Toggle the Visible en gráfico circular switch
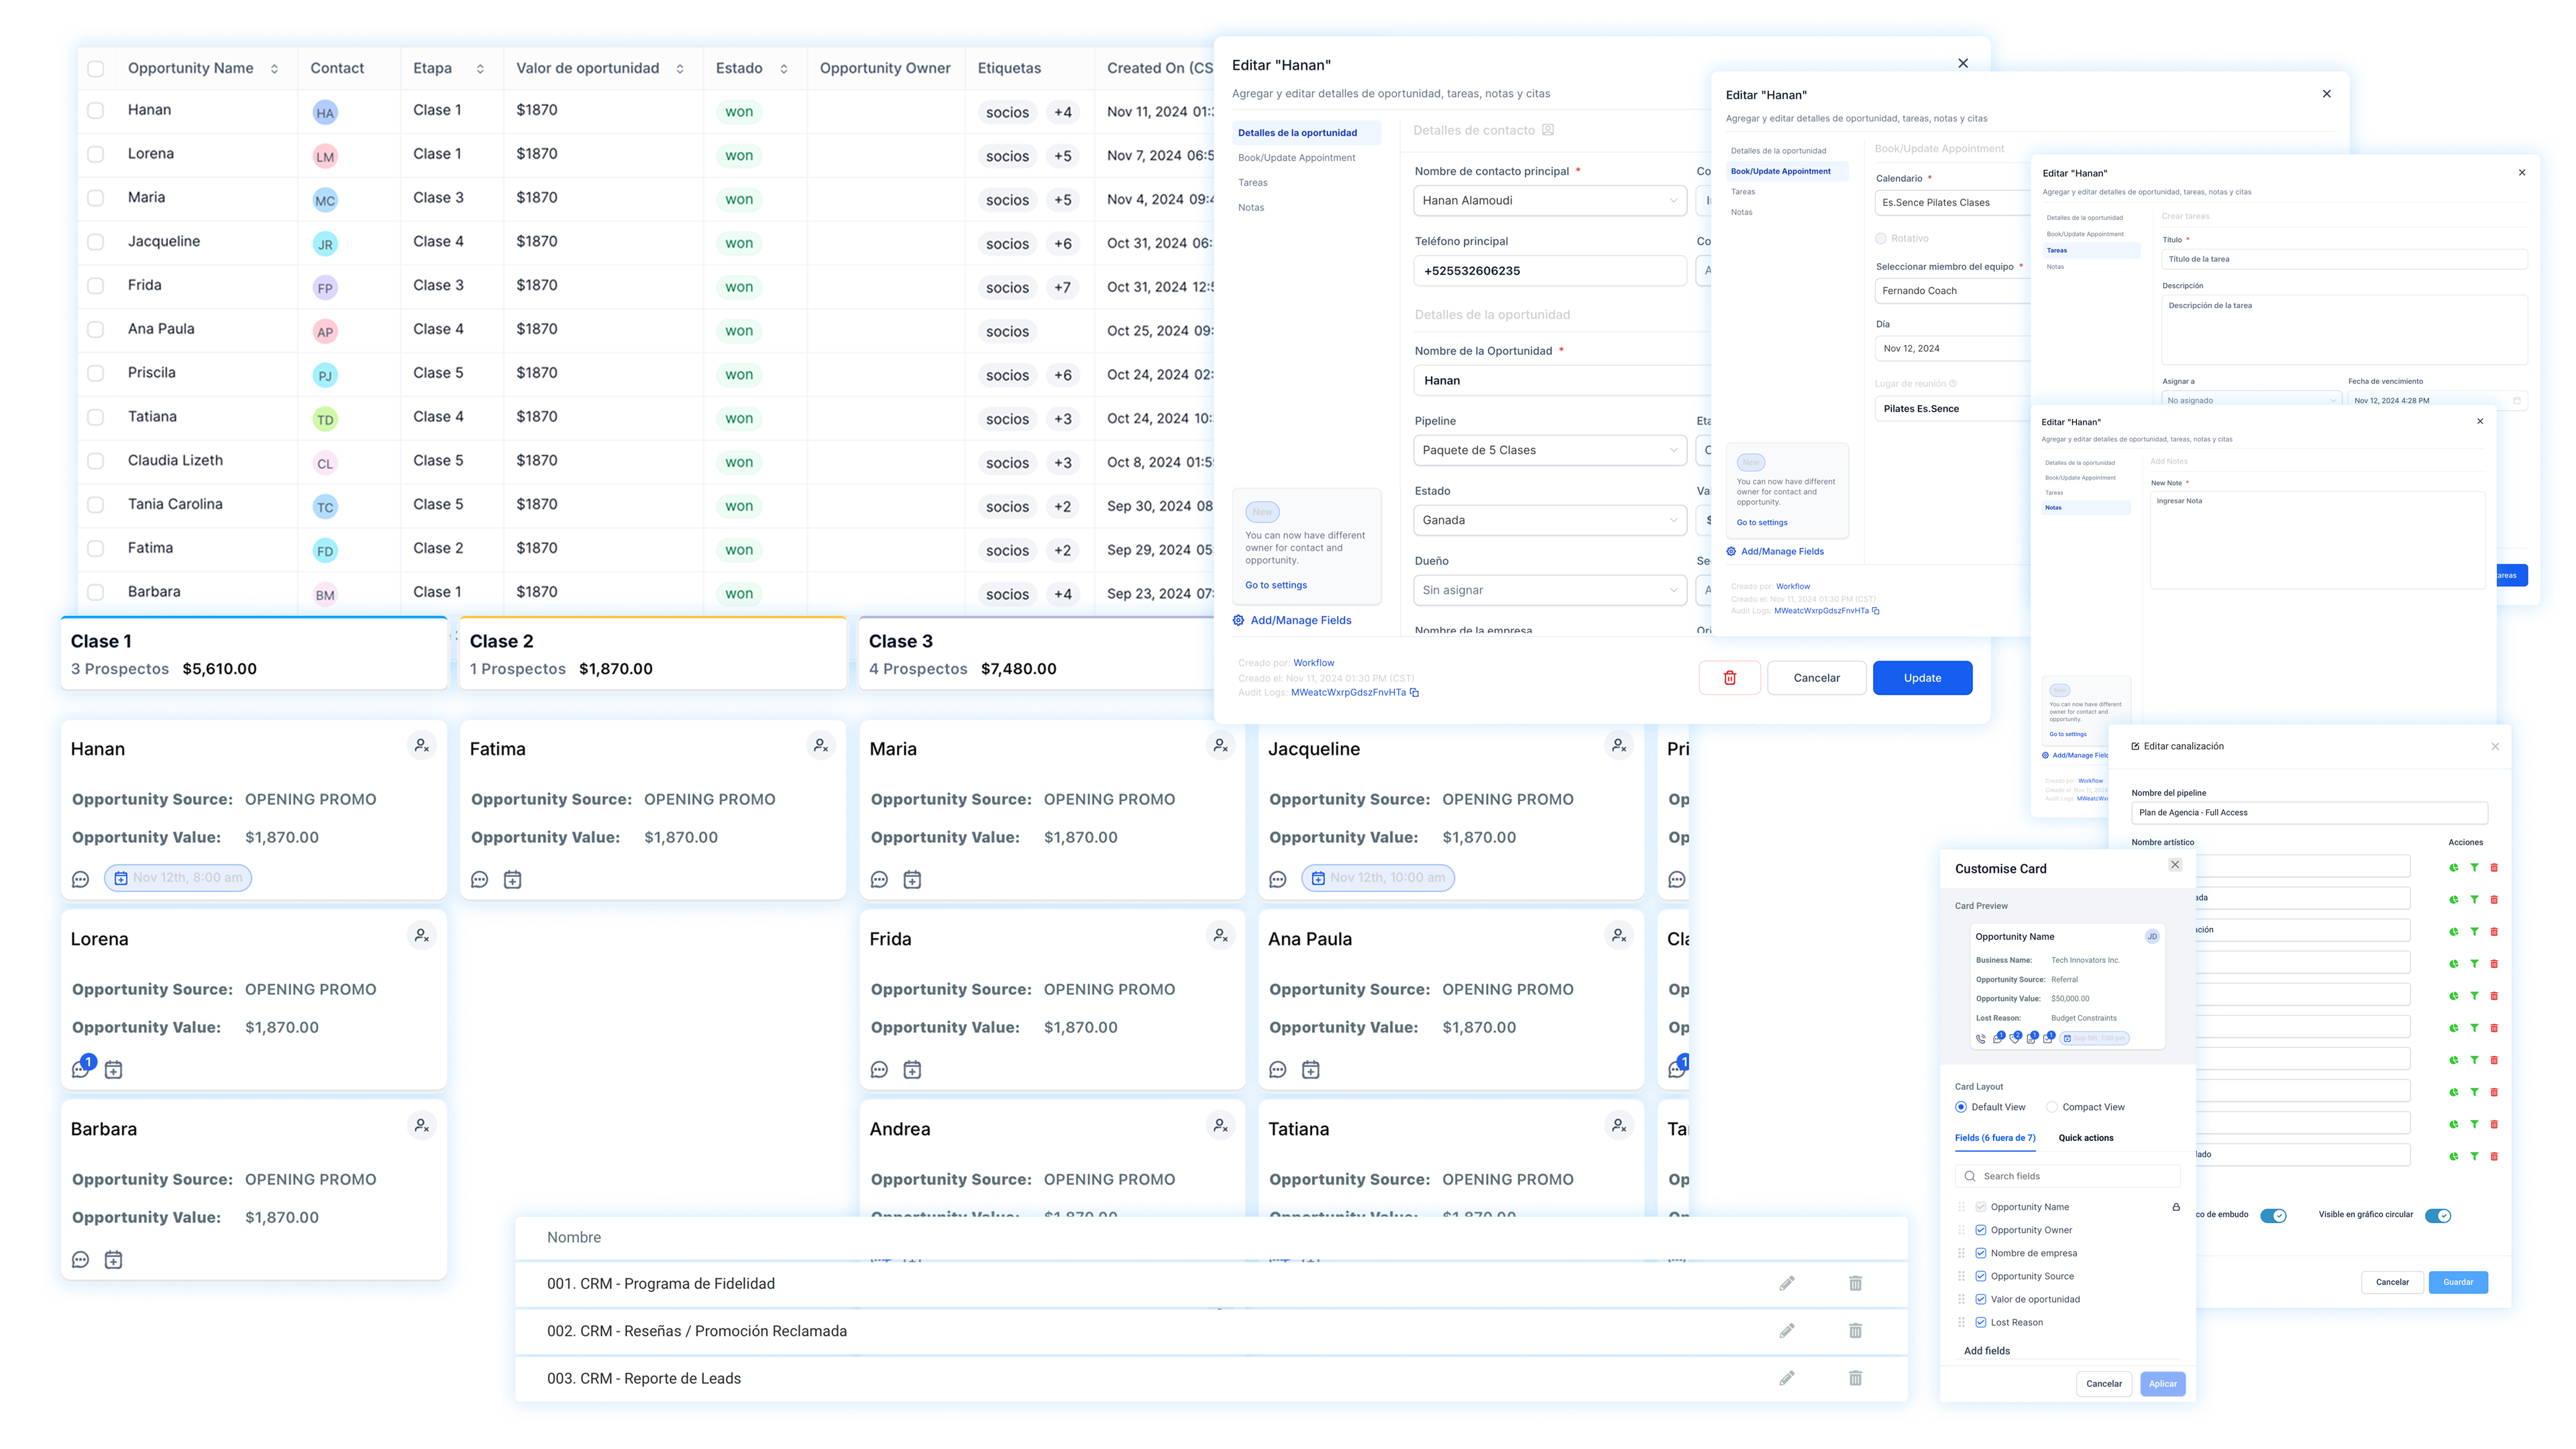 pos(2438,1216)
